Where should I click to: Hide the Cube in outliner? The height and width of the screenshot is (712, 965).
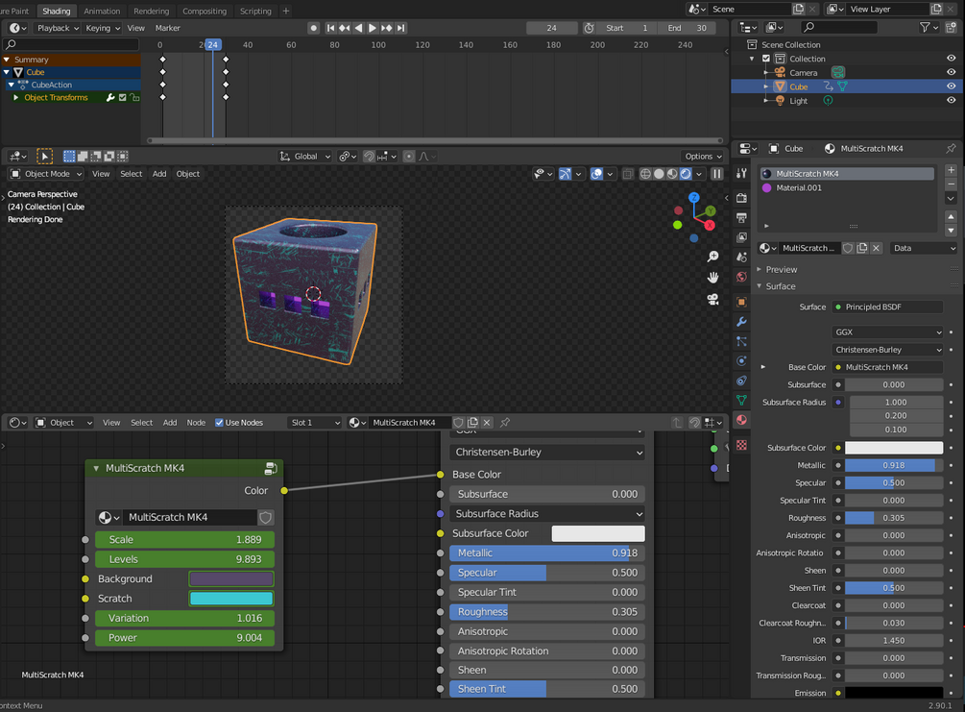(x=951, y=86)
